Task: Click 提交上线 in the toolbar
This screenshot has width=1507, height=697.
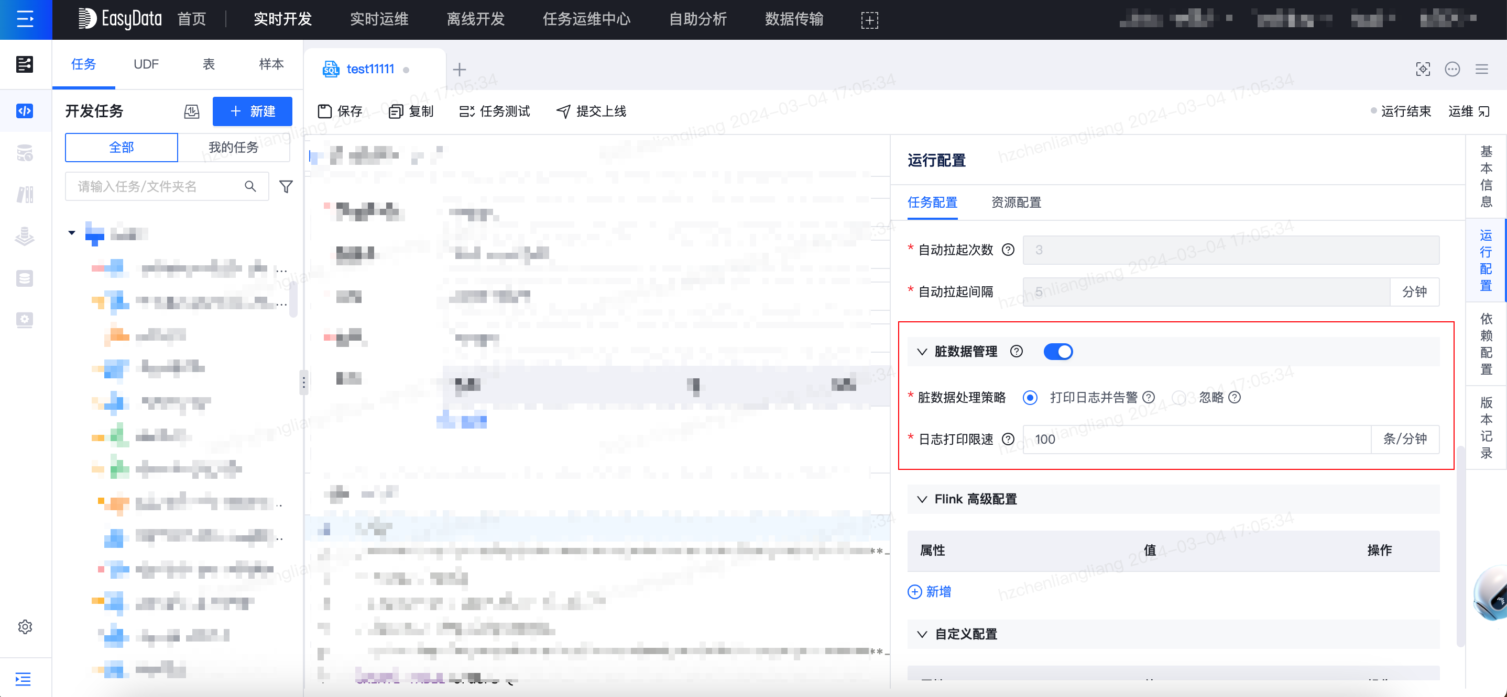Action: tap(591, 111)
